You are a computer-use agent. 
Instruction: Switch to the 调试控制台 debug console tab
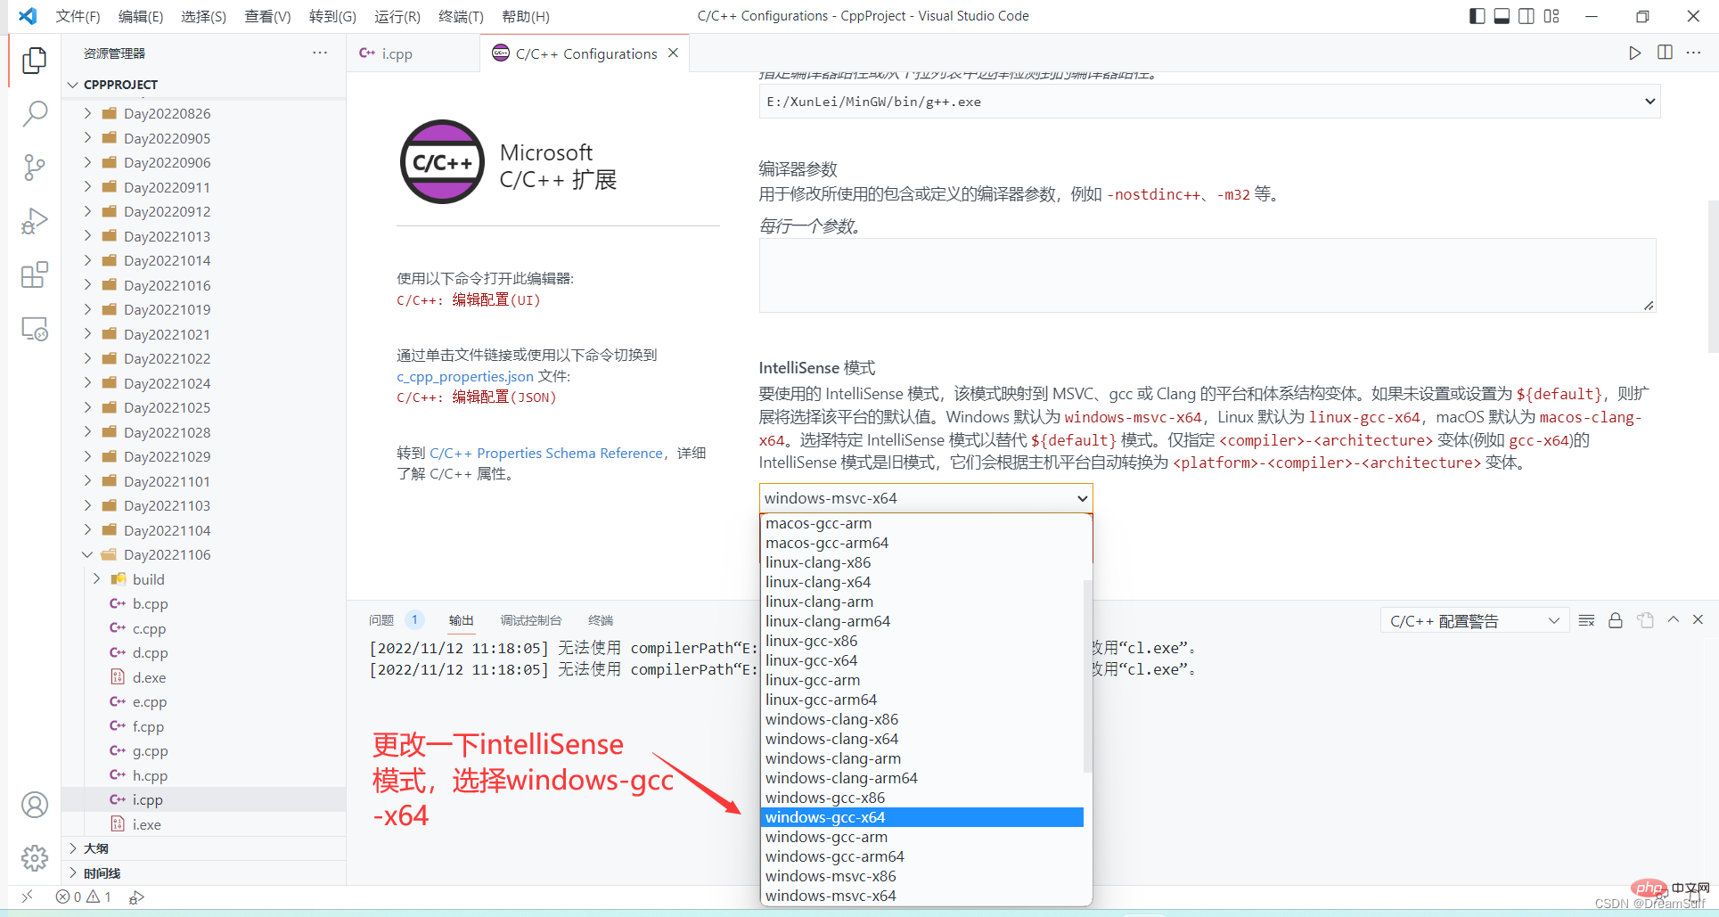(530, 620)
